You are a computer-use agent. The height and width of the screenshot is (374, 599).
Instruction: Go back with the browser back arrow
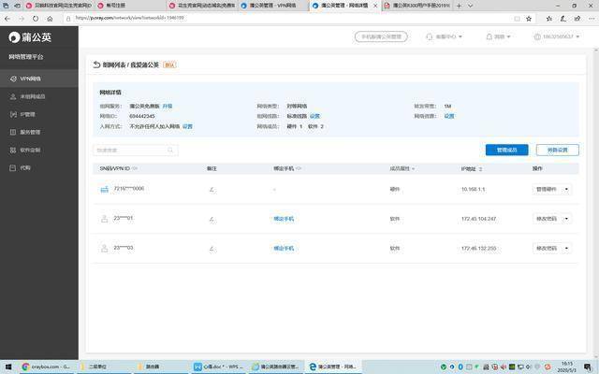tap(7, 19)
